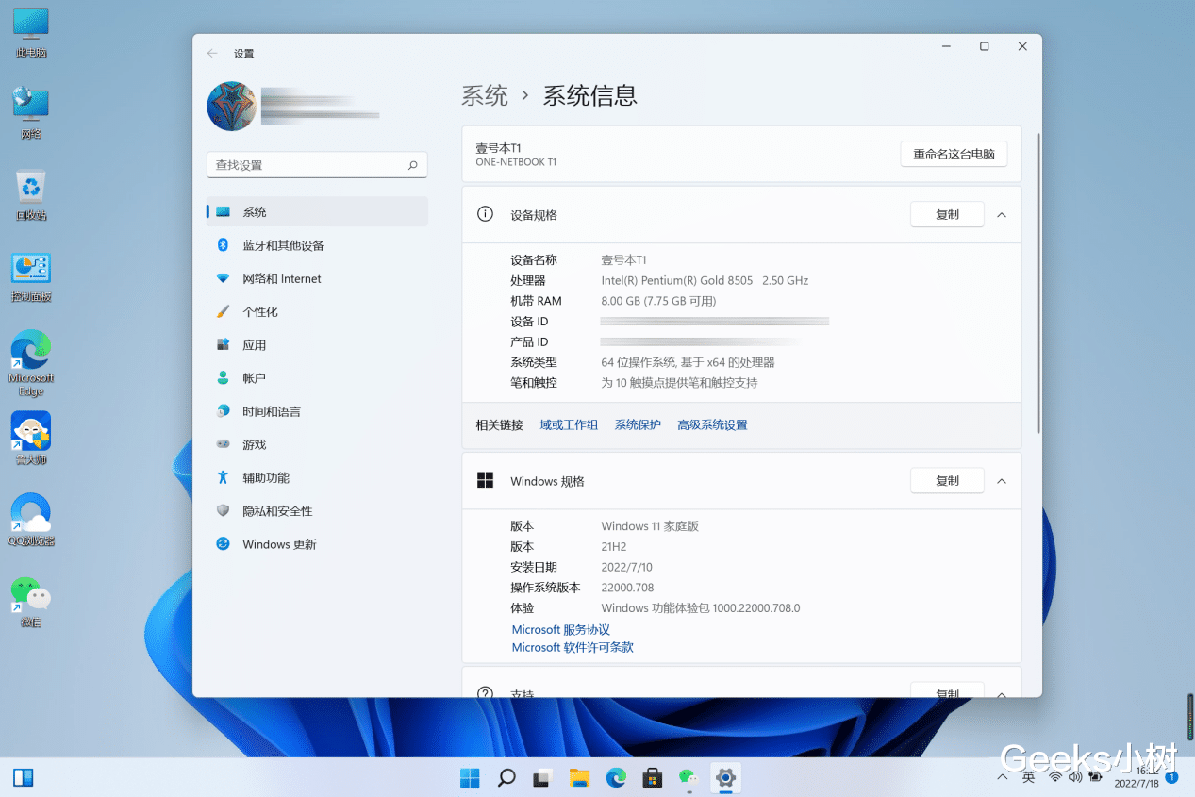Click 系统 in the breadcrumb header

tap(485, 95)
